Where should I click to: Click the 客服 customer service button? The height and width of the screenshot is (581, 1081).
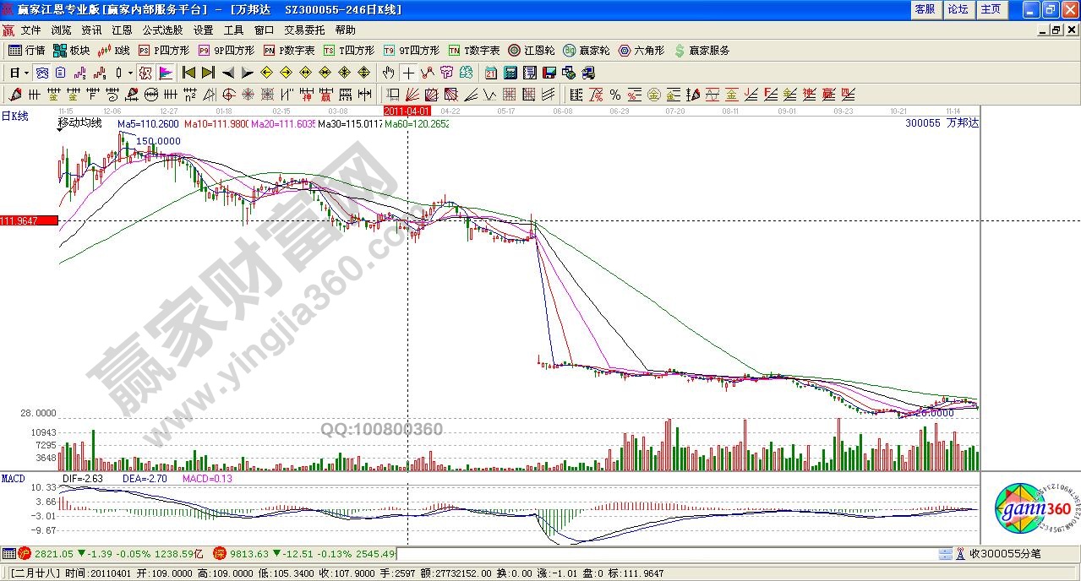925,9
